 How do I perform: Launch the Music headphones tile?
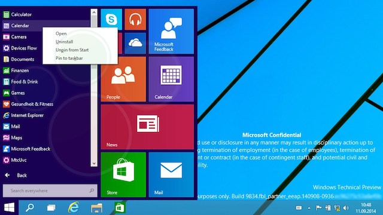(135, 19)
